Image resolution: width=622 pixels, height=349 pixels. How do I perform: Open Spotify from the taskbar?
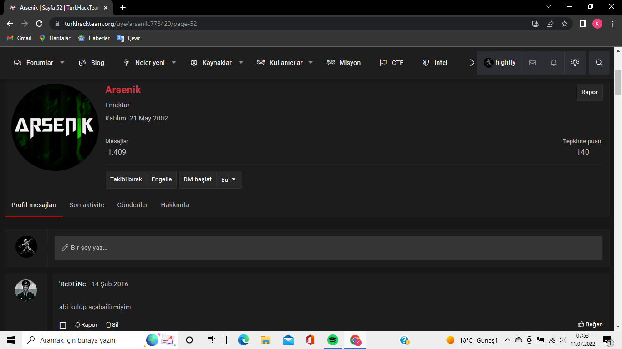(333, 340)
